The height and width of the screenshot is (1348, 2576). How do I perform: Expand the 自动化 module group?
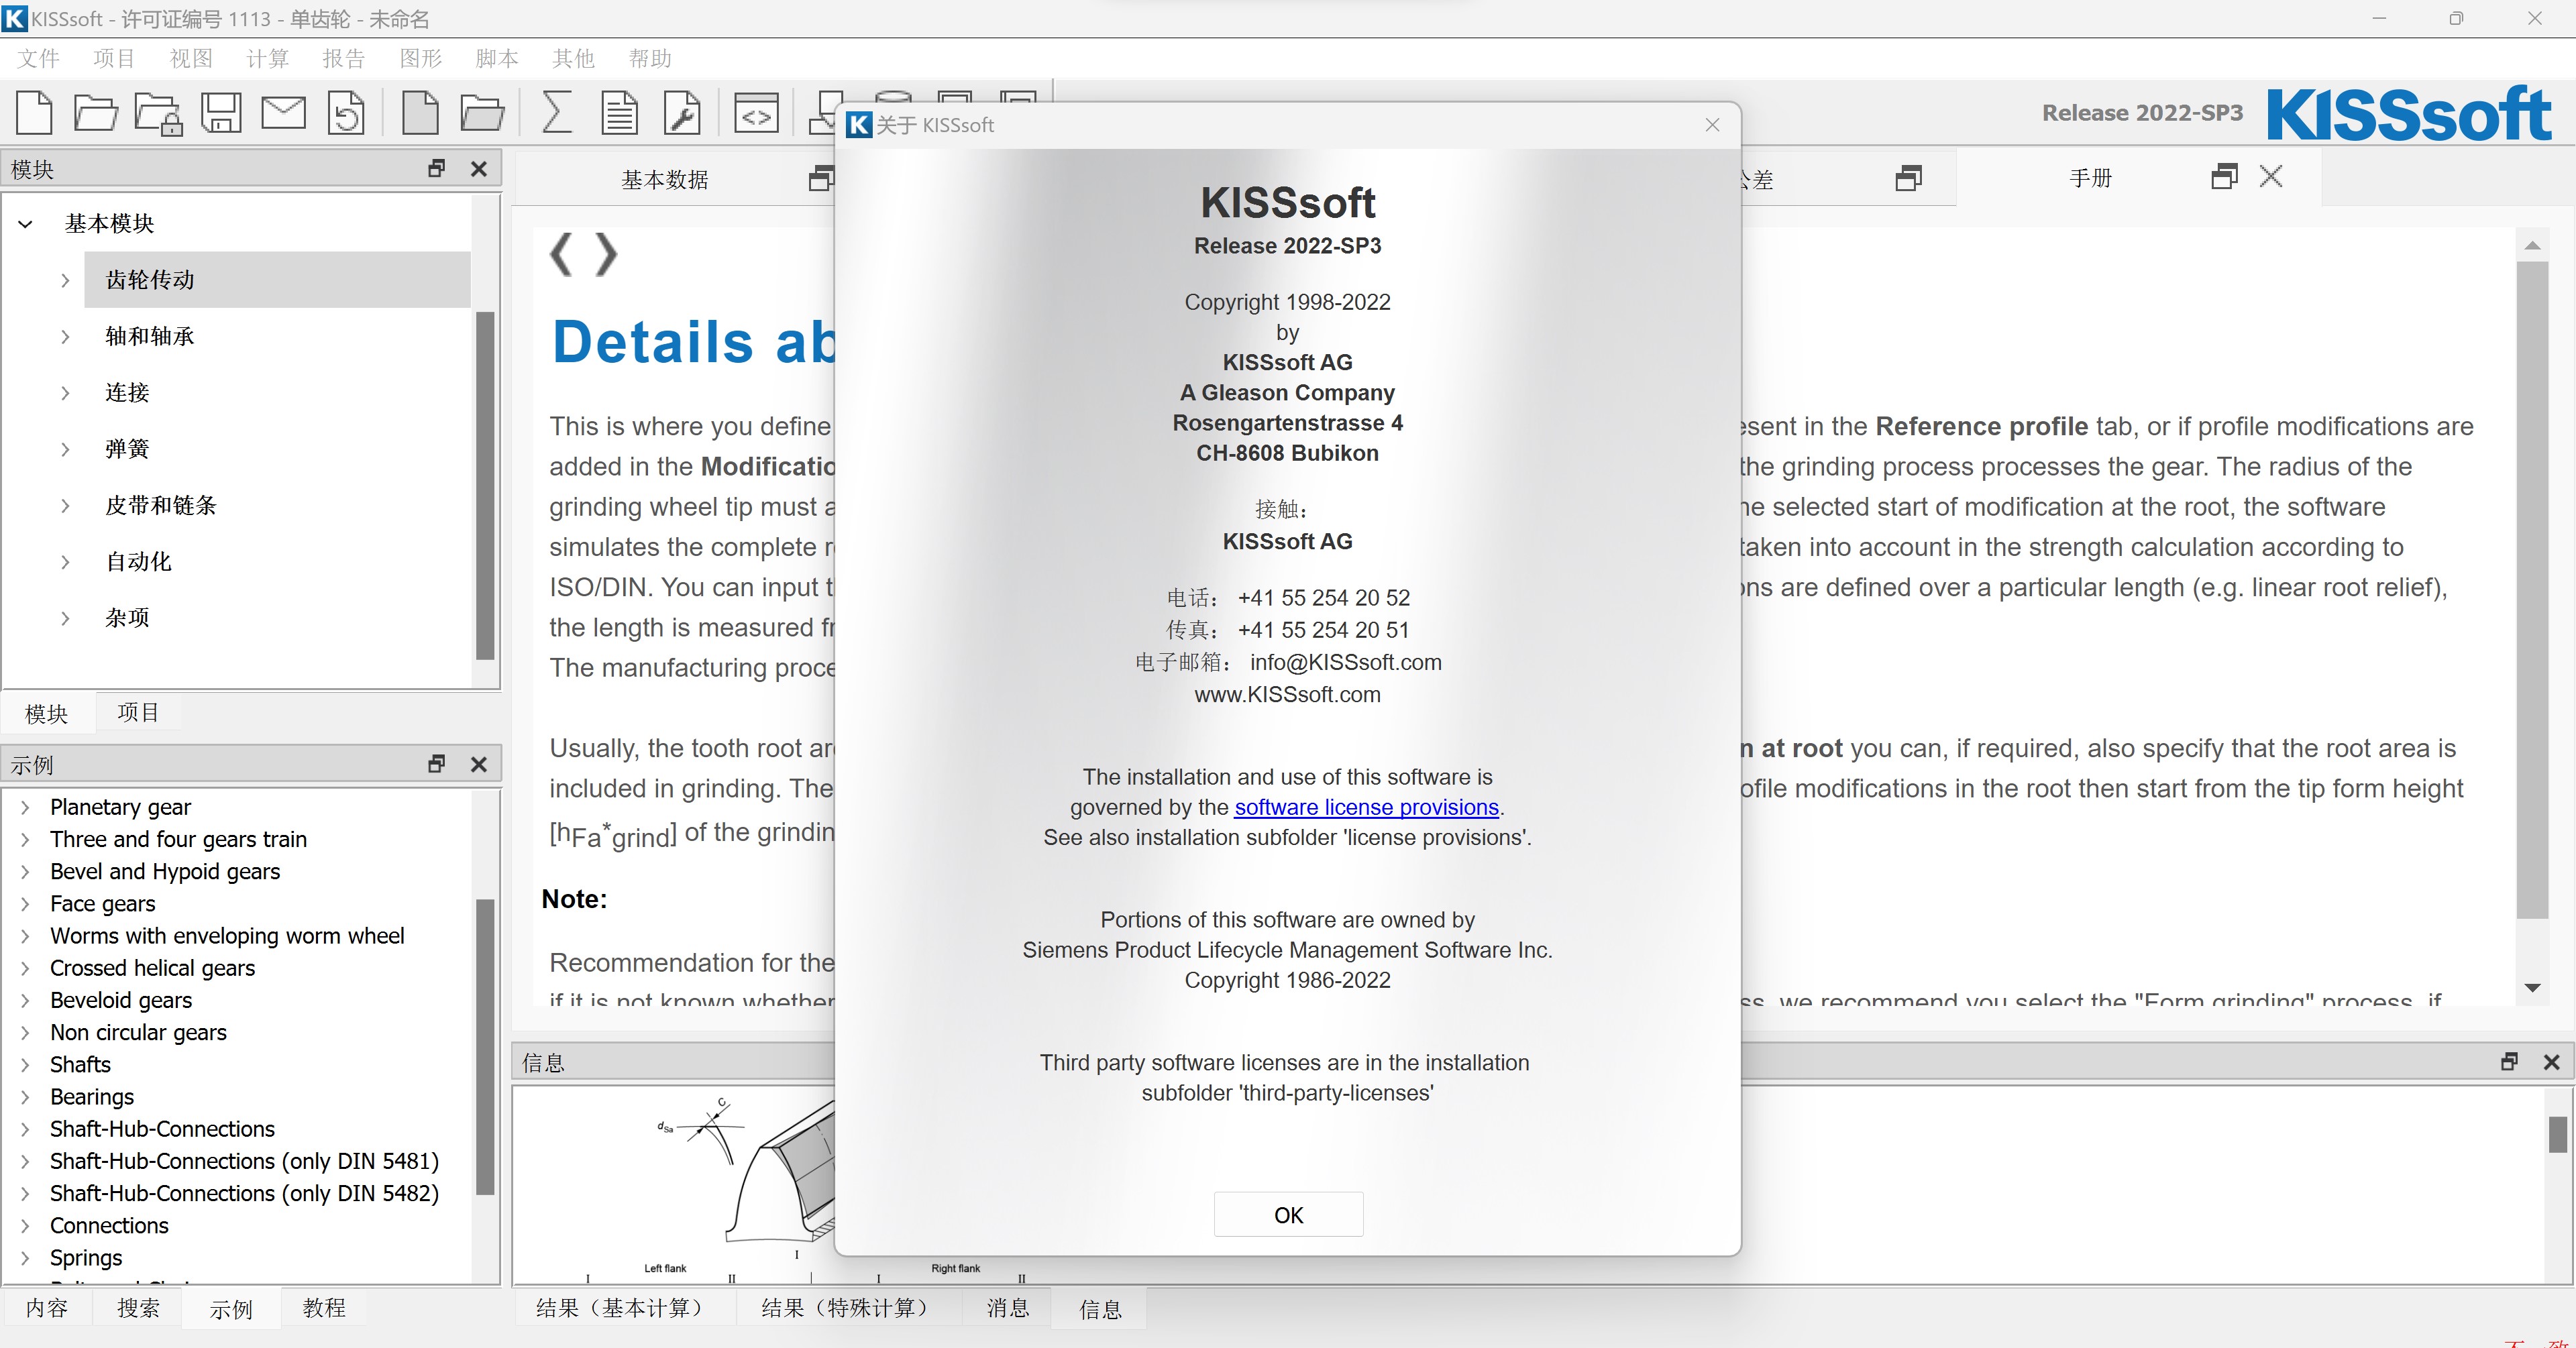[65, 562]
